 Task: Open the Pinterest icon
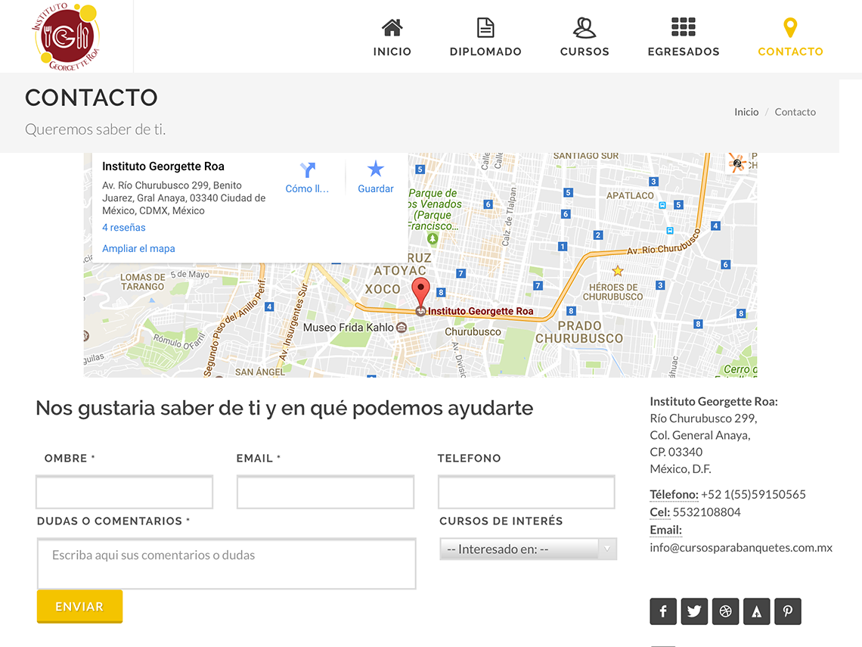[787, 611]
